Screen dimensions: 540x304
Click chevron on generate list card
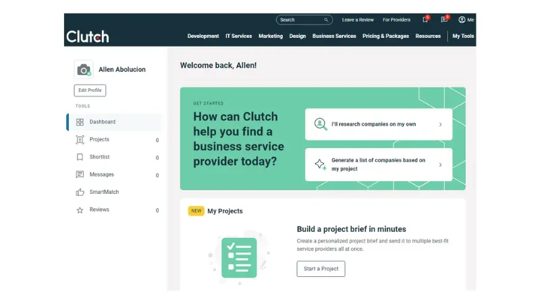coord(441,165)
